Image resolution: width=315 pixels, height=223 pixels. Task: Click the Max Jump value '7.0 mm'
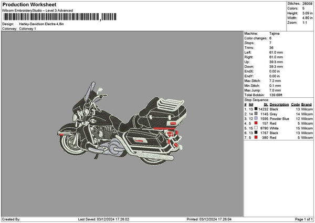275,90
